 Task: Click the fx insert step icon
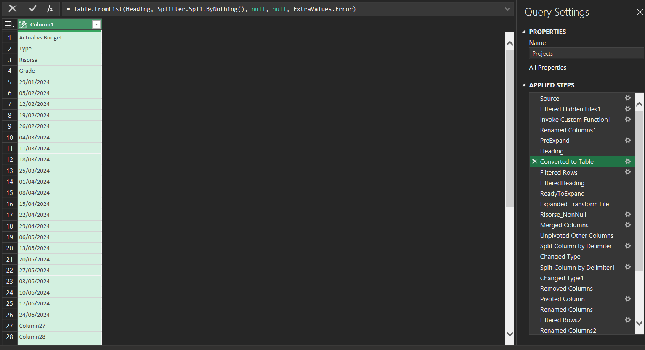pos(50,8)
